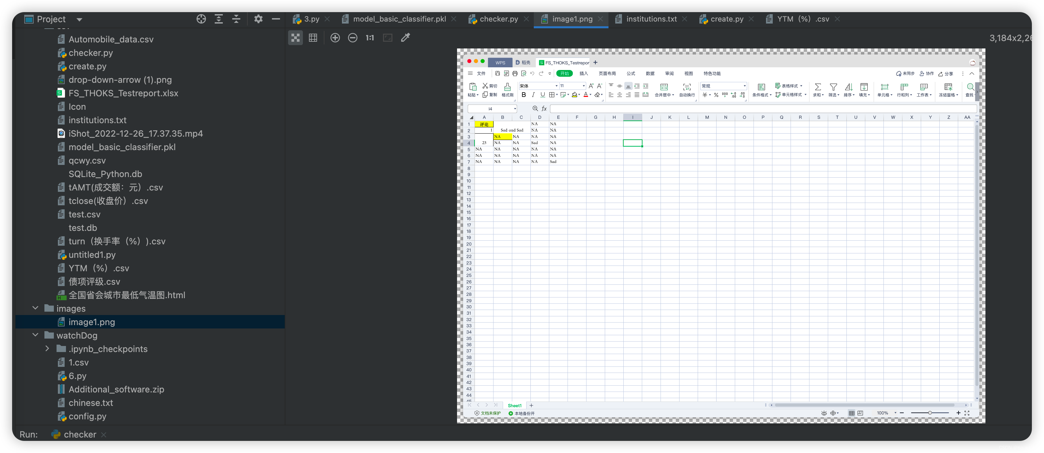Close the checker.py editor tab
The height and width of the screenshot is (453, 1044).
tap(526, 19)
